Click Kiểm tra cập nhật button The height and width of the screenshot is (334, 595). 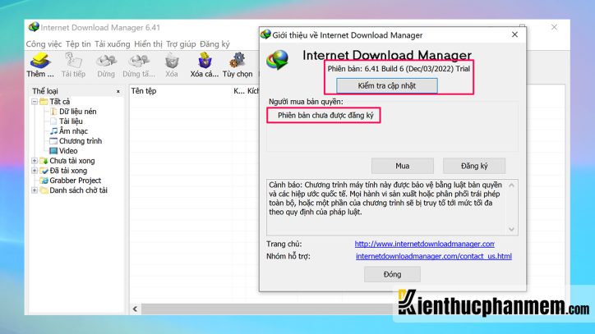click(x=387, y=85)
